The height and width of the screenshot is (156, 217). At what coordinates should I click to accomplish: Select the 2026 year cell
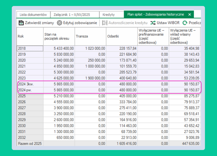coord(30,102)
